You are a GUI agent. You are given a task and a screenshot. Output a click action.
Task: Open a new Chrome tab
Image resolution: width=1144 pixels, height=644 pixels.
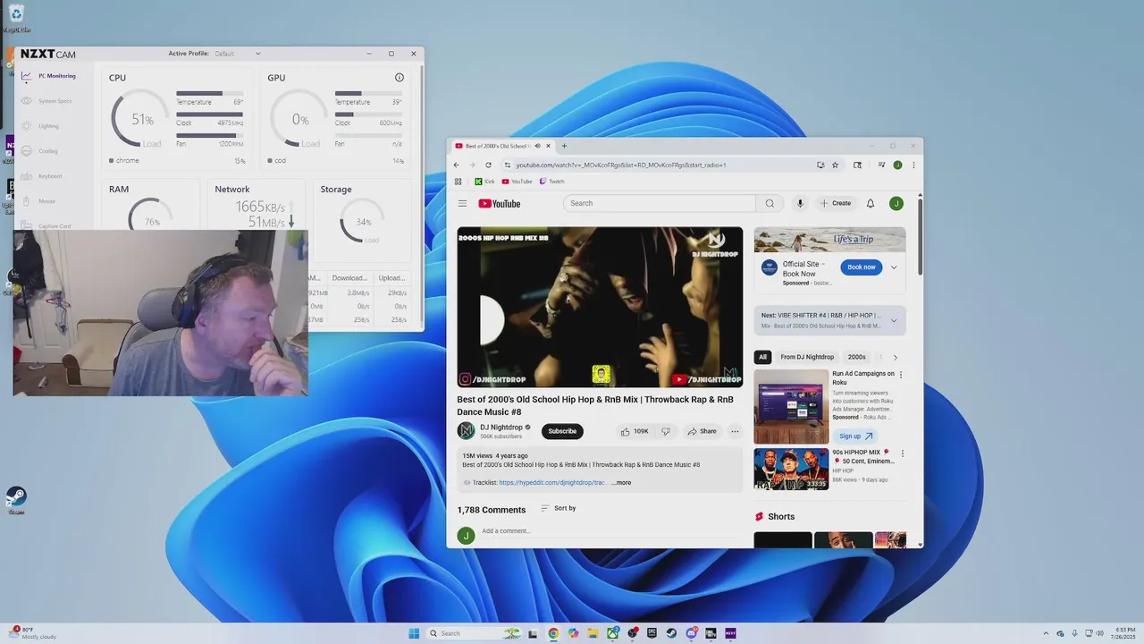[564, 146]
